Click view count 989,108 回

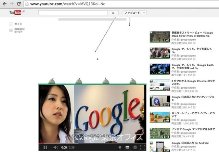tap(183, 43)
